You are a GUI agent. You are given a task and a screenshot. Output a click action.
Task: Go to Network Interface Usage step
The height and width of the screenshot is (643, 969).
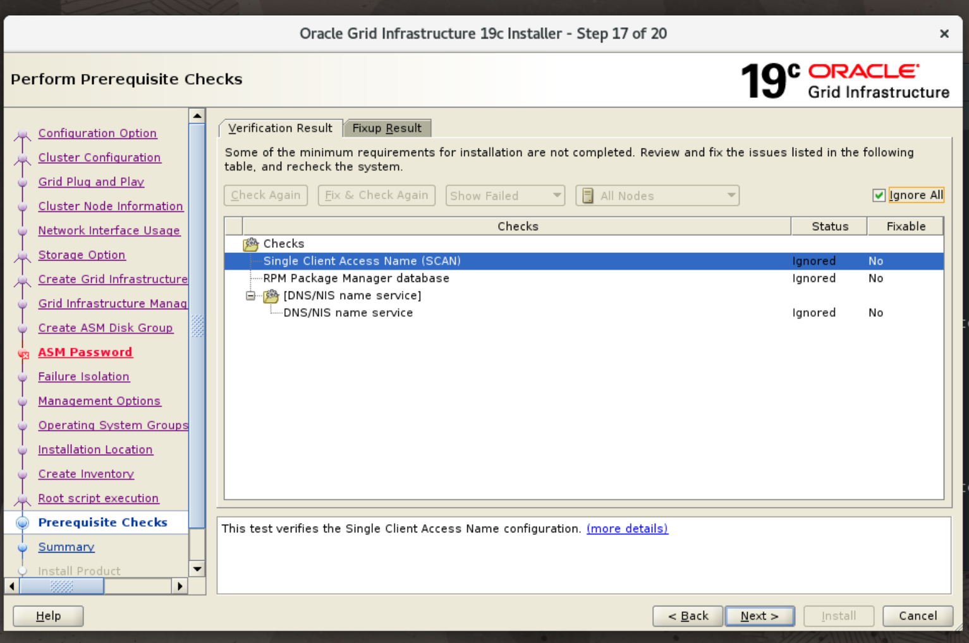[109, 231]
